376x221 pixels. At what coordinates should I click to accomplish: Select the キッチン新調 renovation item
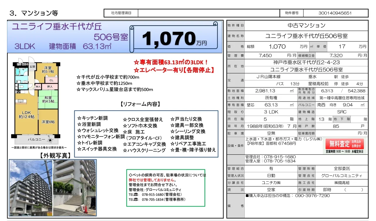pyautogui.click(x=93, y=118)
